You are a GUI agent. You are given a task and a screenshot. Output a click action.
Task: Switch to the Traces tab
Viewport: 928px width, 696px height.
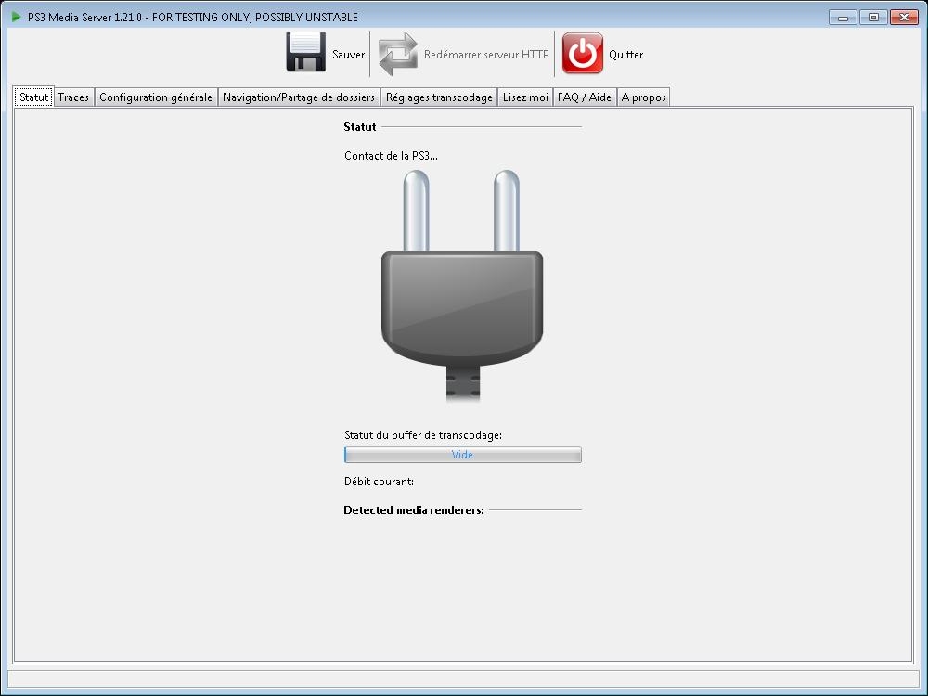coord(73,97)
